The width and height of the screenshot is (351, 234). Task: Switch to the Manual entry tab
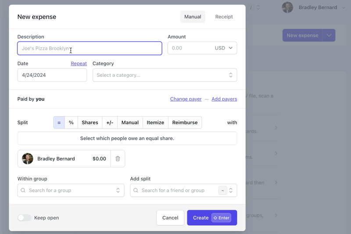pos(193,17)
